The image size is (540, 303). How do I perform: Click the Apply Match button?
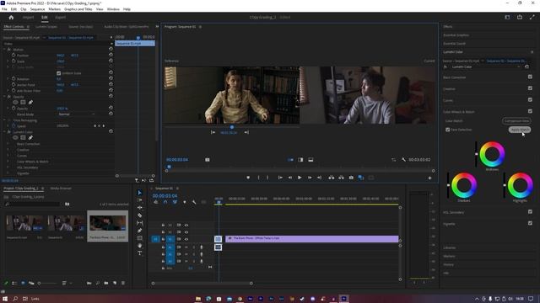(520, 130)
